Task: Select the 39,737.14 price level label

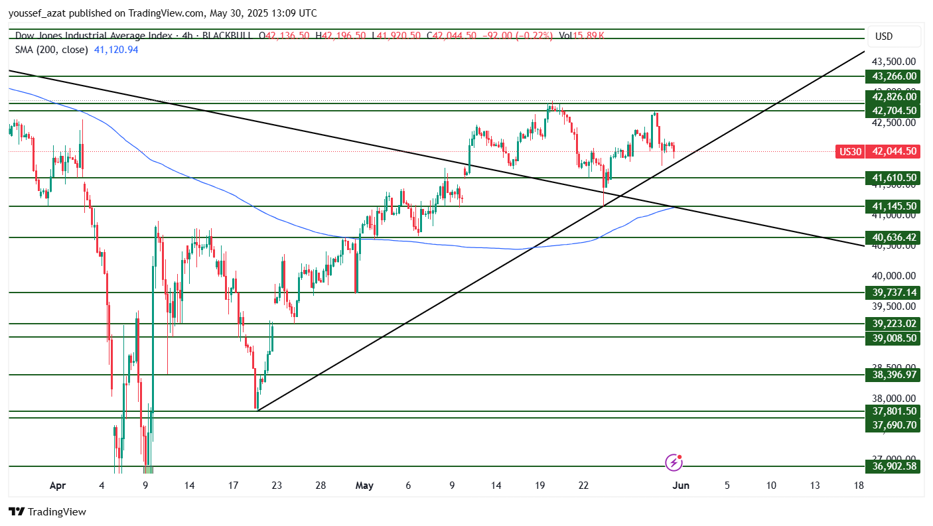Action: (893, 293)
